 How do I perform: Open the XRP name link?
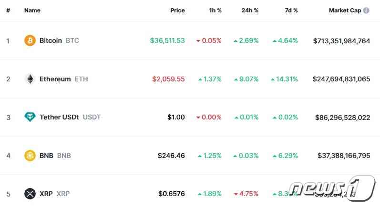(46, 194)
